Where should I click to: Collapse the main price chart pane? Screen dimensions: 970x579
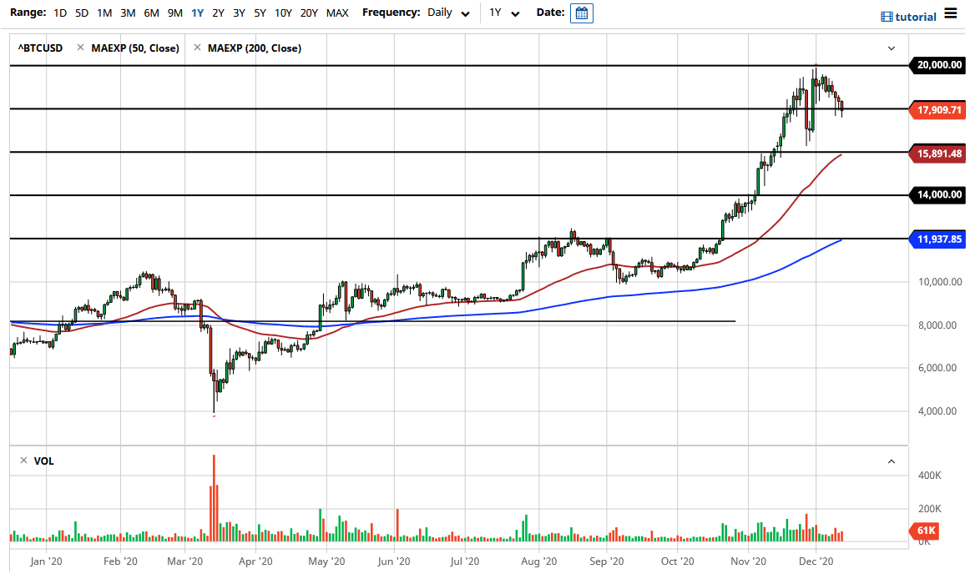891,48
